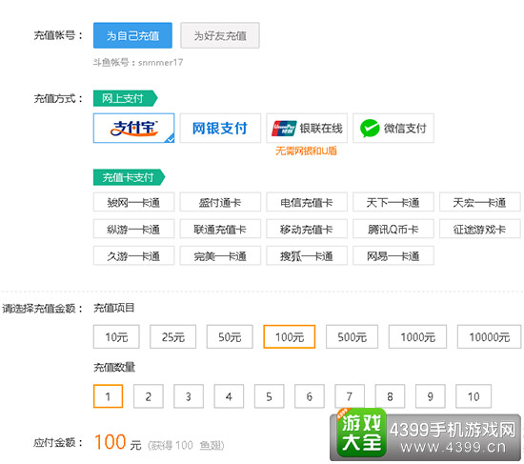Pick the 支付宝 Alipay payment logo
This screenshot has height=464, width=524.
(x=133, y=128)
